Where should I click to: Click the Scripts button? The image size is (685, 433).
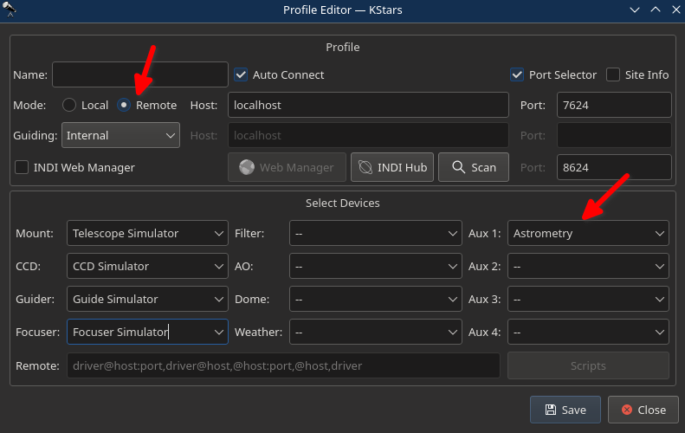point(588,365)
